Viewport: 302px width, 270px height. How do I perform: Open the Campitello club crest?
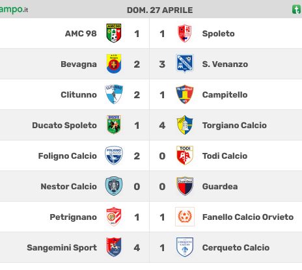[184, 94]
